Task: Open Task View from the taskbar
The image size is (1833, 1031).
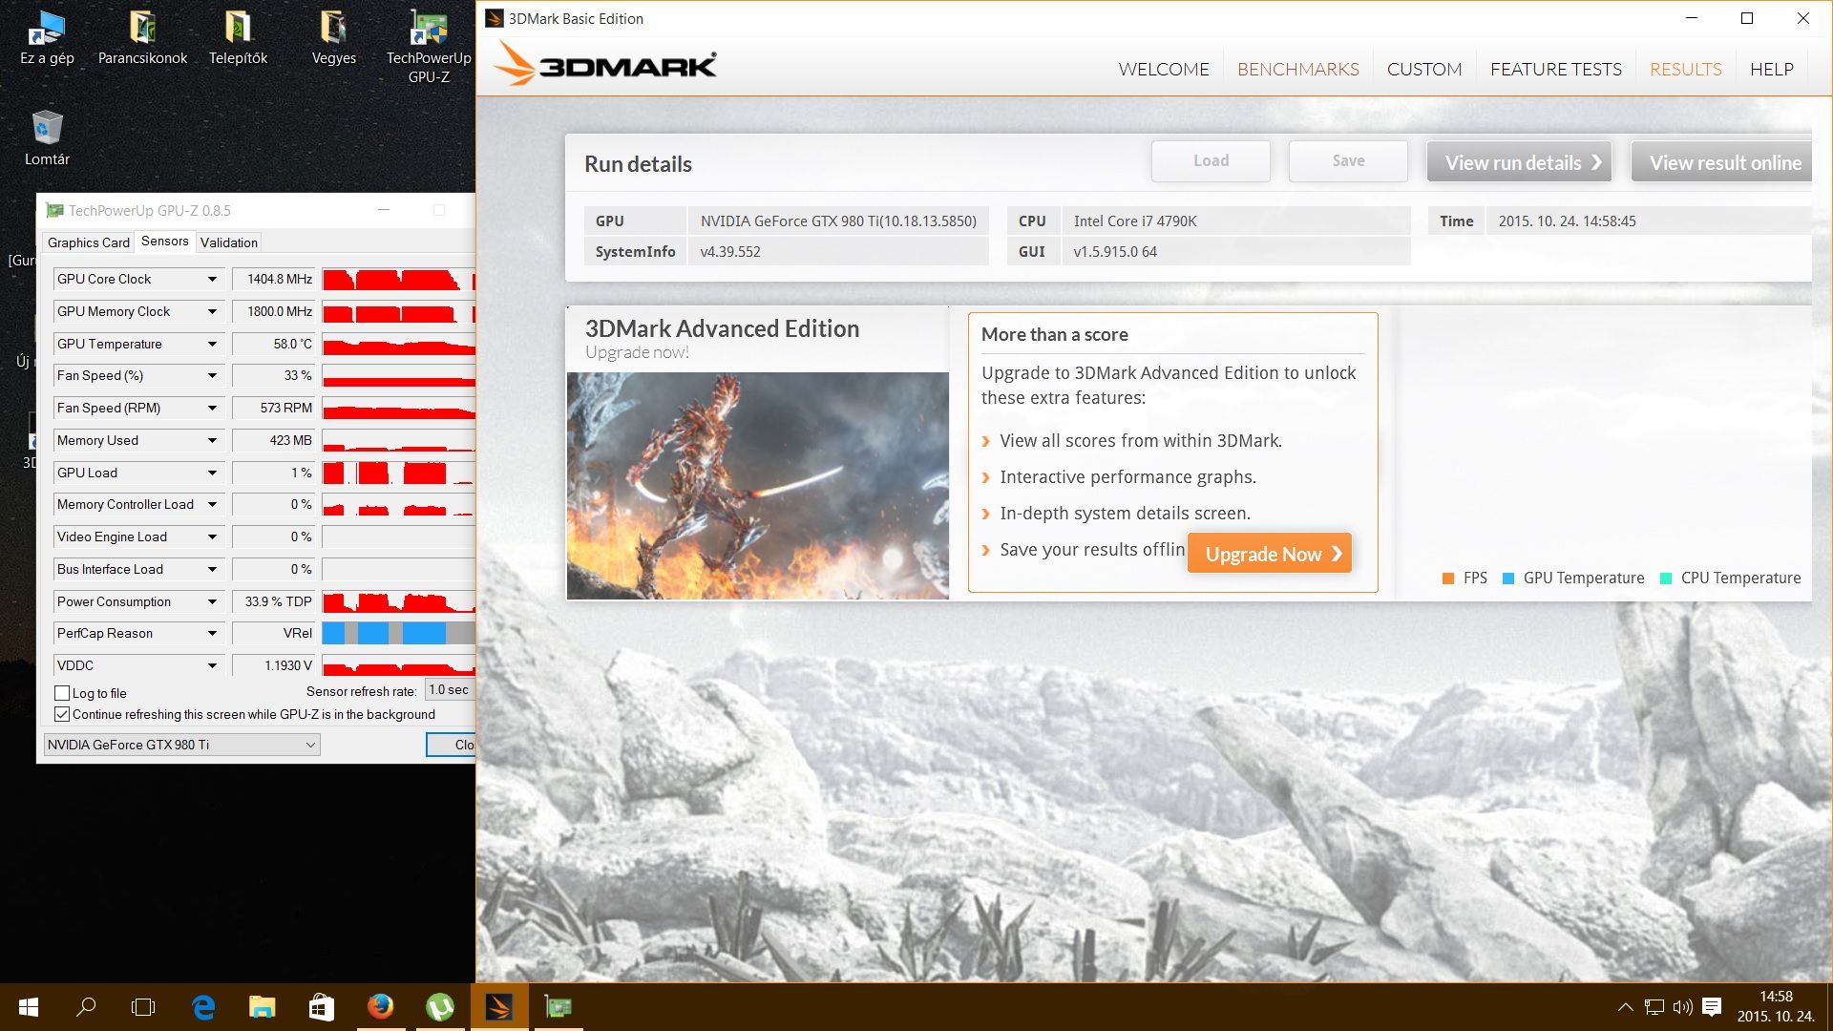Action: tap(143, 1007)
